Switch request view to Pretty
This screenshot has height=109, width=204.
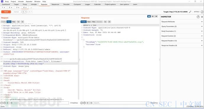coord(4,22)
